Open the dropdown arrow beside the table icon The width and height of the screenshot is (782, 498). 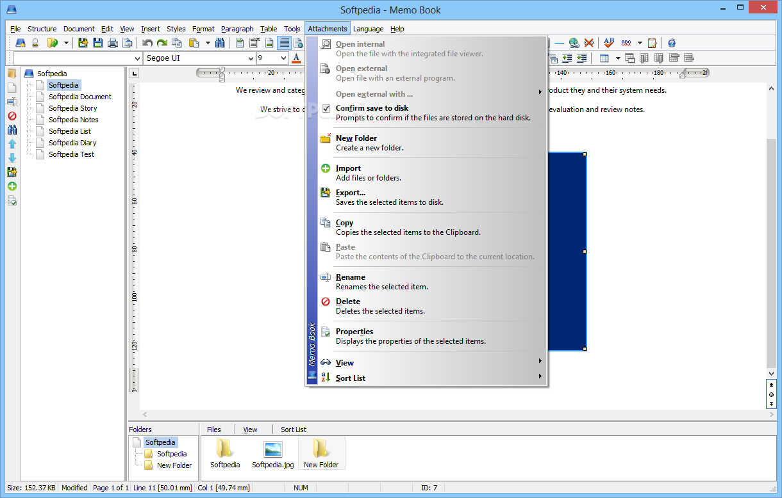618,58
